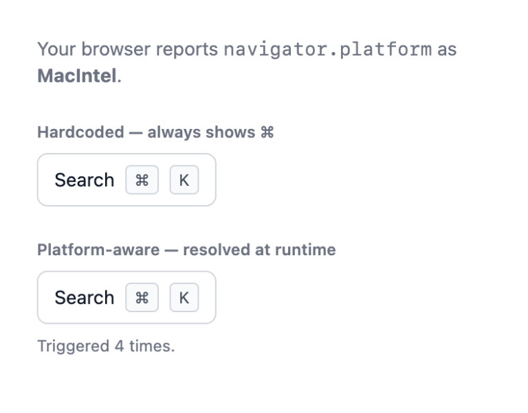The height and width of the screenshot is (413, 528).
Task: Click the phrase 'always shows' in the heading
Action: click(201, 132)
